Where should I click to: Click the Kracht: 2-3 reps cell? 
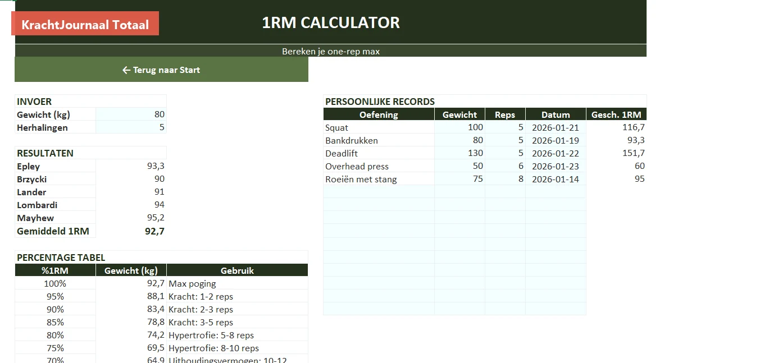click(237, 309)
